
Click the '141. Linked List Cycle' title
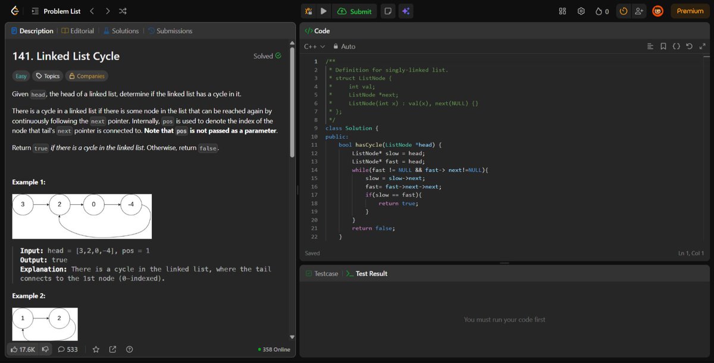pos(66,56)
